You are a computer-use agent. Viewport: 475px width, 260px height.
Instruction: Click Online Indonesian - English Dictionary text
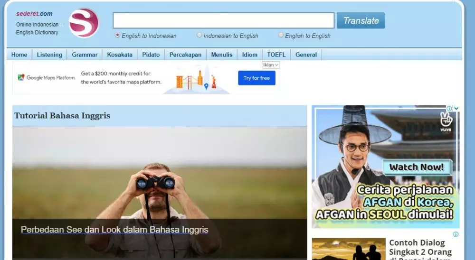click(x=39, y=28)
